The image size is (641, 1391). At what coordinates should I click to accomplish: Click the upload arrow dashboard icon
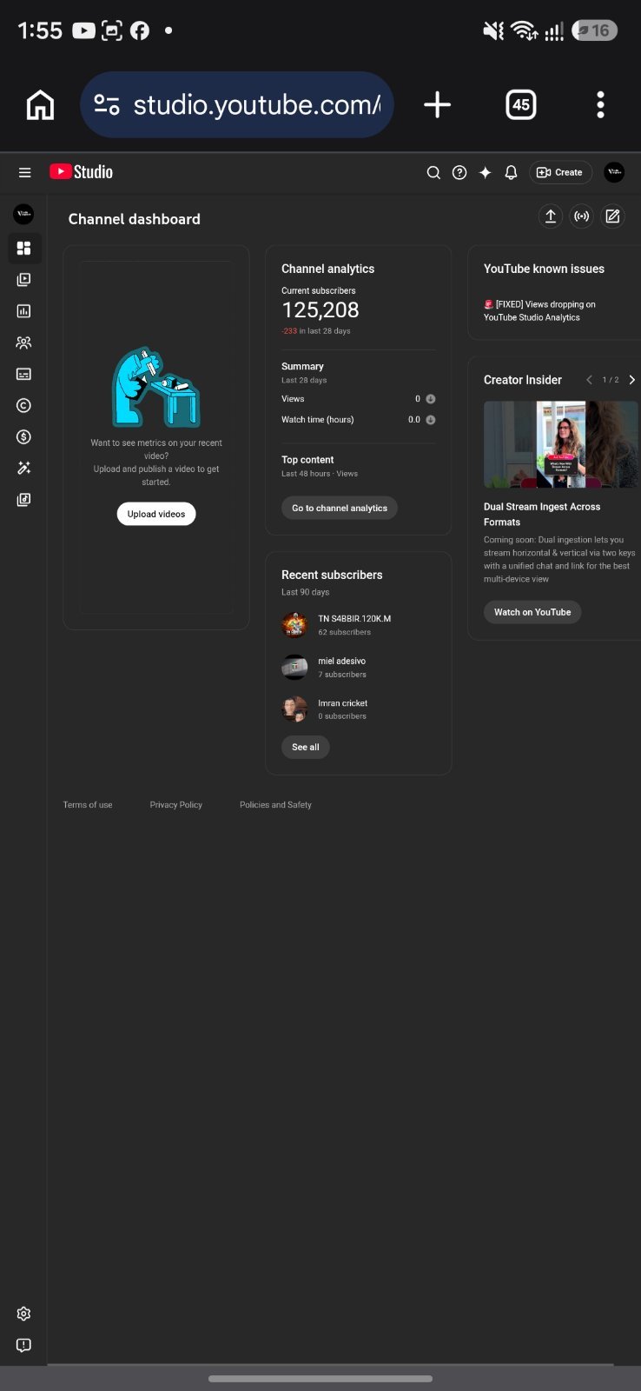pyautogui.click(x=550, y=216)
